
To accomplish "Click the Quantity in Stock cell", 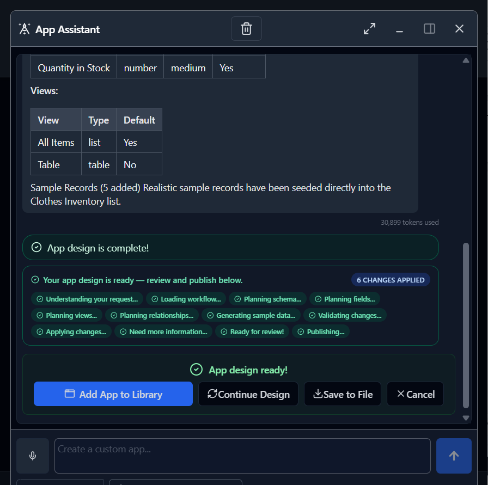I will pyautogui.click(x=74, y=67).
